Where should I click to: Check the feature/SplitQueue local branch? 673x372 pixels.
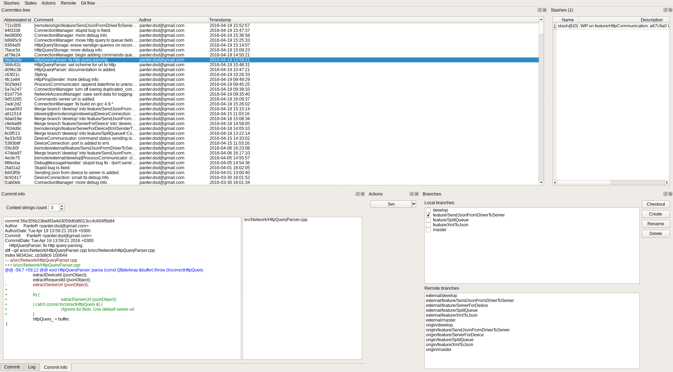pos(428,220)
